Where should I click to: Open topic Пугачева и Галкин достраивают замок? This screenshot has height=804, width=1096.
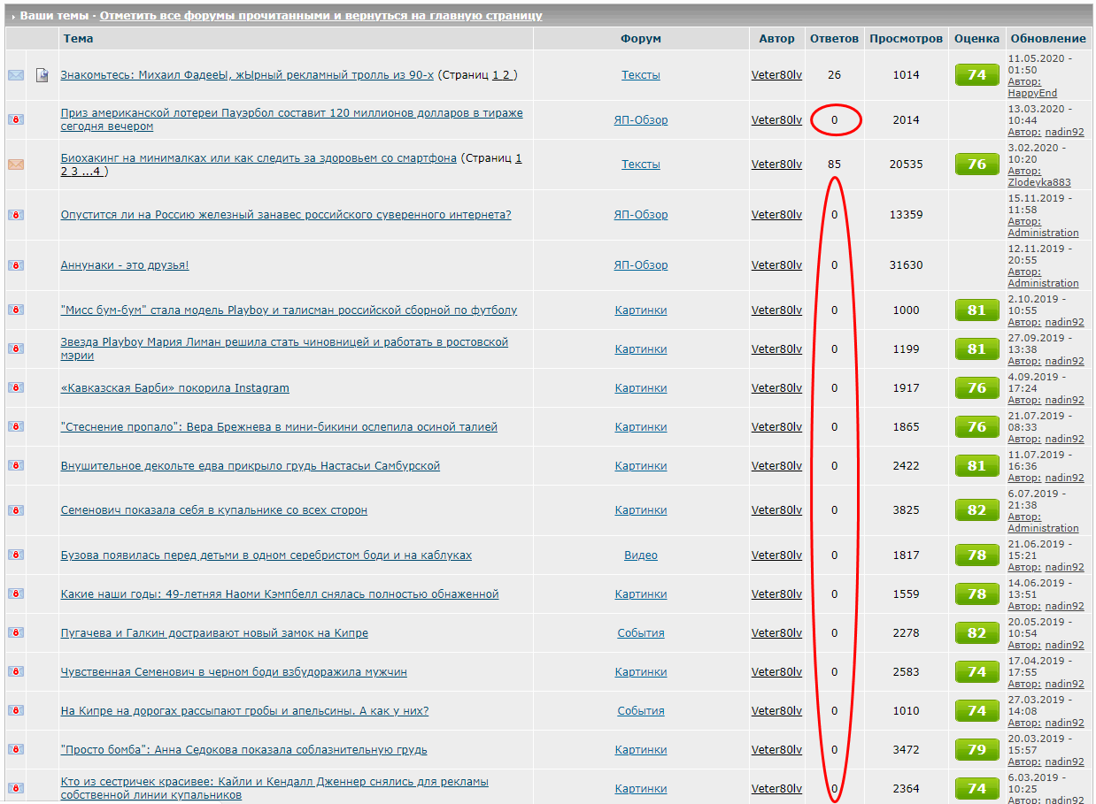(x=214, y=633)
